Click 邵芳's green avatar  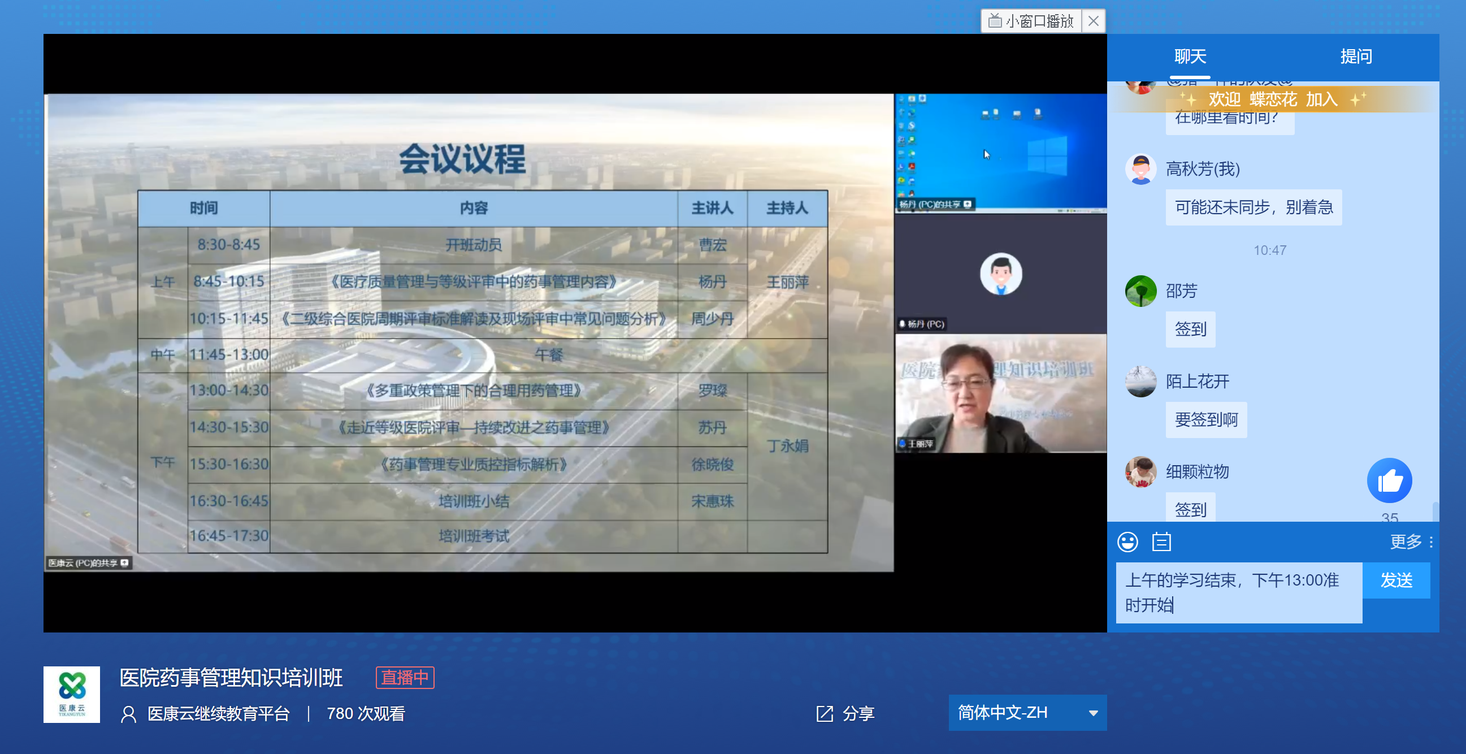click(x=1140, y=291)
